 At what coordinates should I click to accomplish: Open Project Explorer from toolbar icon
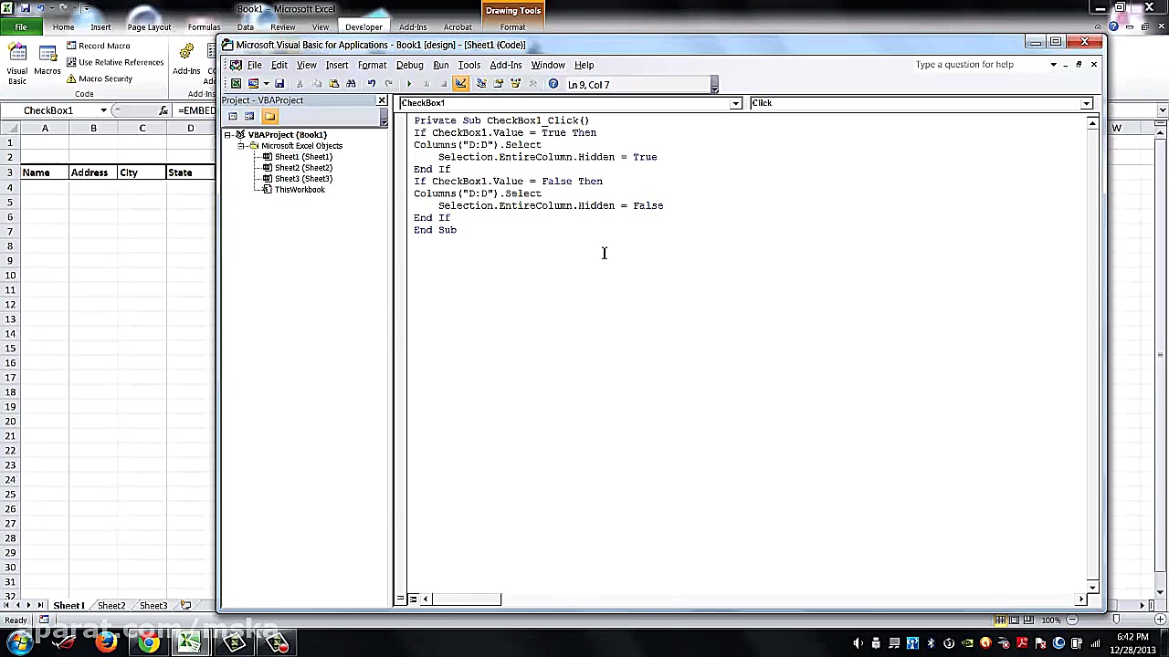pos(481,84)
